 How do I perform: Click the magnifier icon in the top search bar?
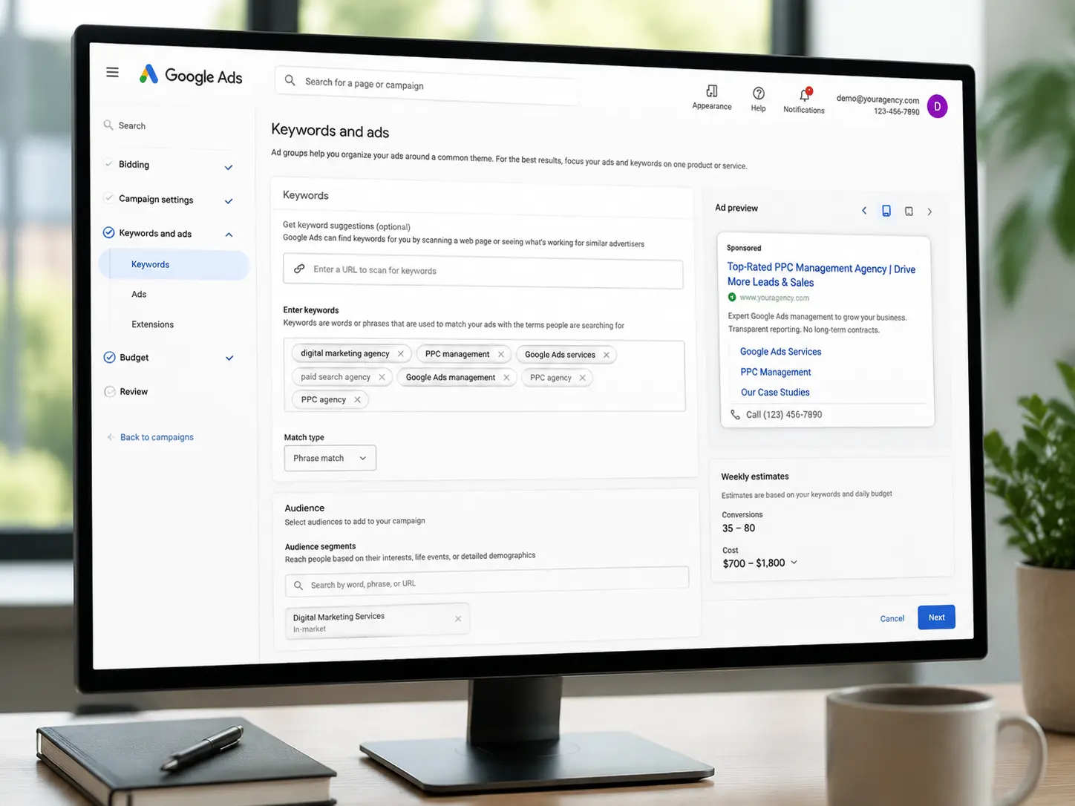click(x=290, y=80)
